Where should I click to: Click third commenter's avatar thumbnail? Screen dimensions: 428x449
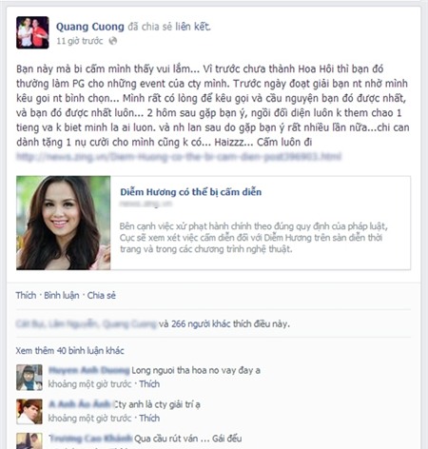pos(29,441)
